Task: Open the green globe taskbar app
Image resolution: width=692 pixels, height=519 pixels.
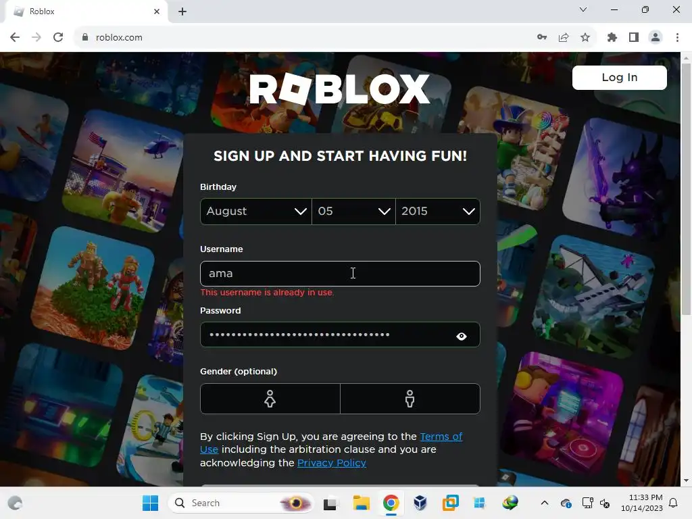Action: (x=510, y=503)
